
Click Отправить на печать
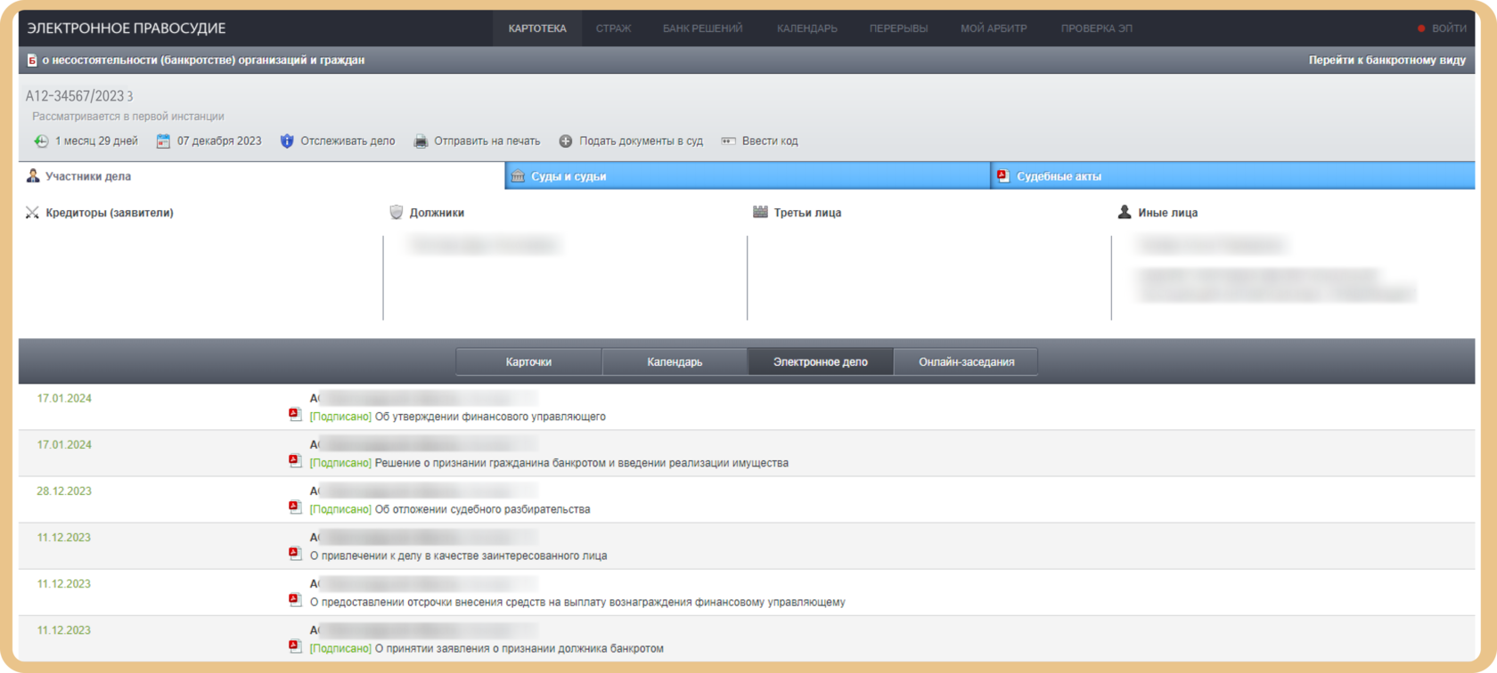point(487,141)
